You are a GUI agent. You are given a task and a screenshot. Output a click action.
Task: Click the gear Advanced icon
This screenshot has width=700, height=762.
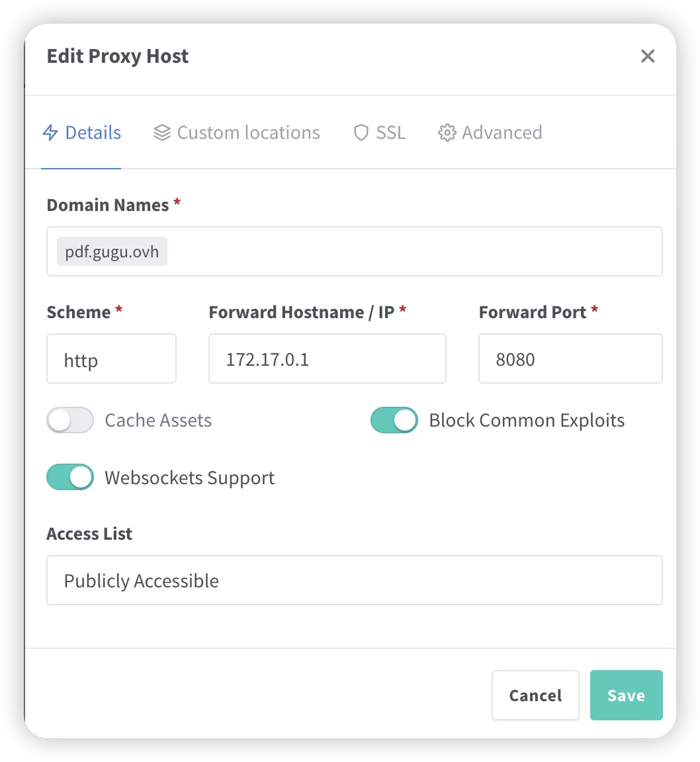[447, 133]
